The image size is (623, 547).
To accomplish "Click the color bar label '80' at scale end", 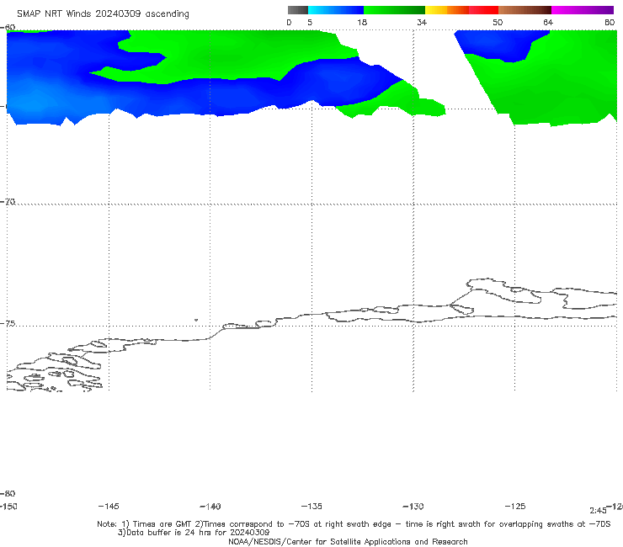I will (610, 23).
